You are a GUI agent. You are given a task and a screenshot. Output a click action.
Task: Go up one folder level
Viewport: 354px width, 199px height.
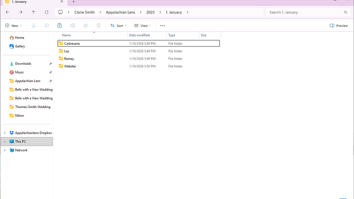pyautogui.click(x=33, y=12)
